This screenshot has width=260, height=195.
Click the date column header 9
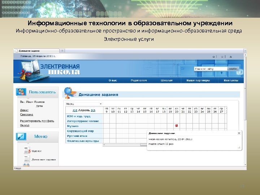pyautogui.click(x=107, y=110)
